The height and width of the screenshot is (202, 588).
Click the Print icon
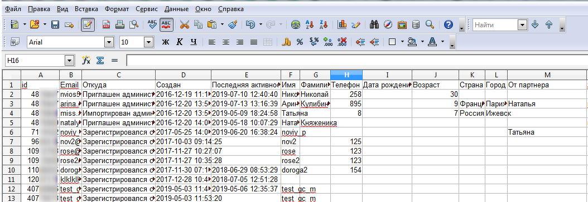(x=119, y=24)
